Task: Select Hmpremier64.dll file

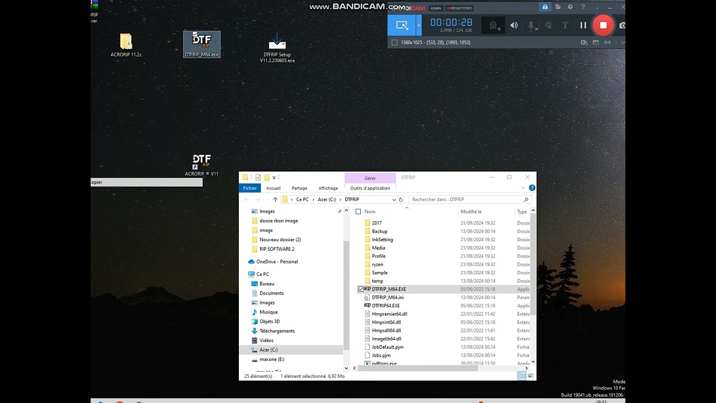Action: click(389, 314)
